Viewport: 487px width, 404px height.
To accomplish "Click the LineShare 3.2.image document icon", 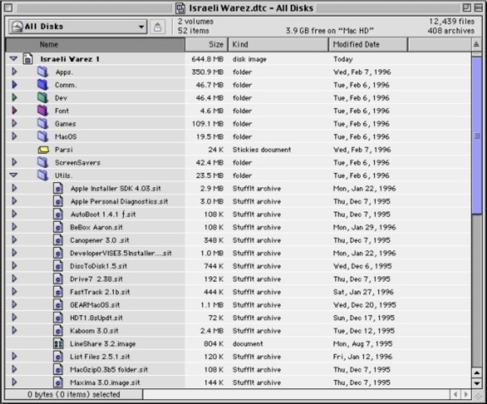I will pos(58,344).
